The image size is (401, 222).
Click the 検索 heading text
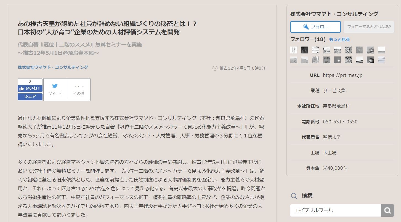tap(307, 196)
